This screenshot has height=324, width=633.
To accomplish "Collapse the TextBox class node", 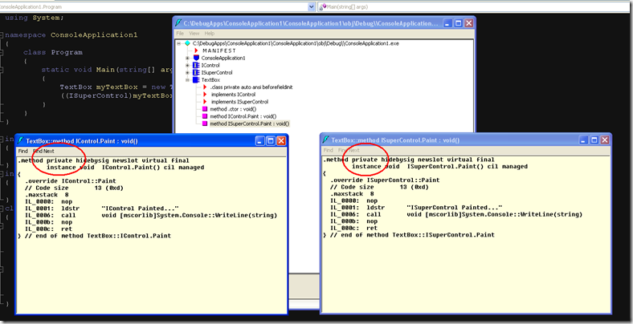I will click(x=187, y=79).
